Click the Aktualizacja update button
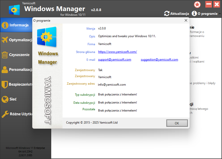This screenshot has width=222, height=159. pos(177,14)
